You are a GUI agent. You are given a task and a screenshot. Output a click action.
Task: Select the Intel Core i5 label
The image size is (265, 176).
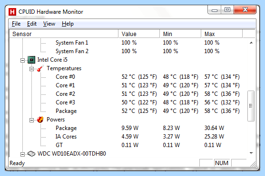tap(52, 60)
